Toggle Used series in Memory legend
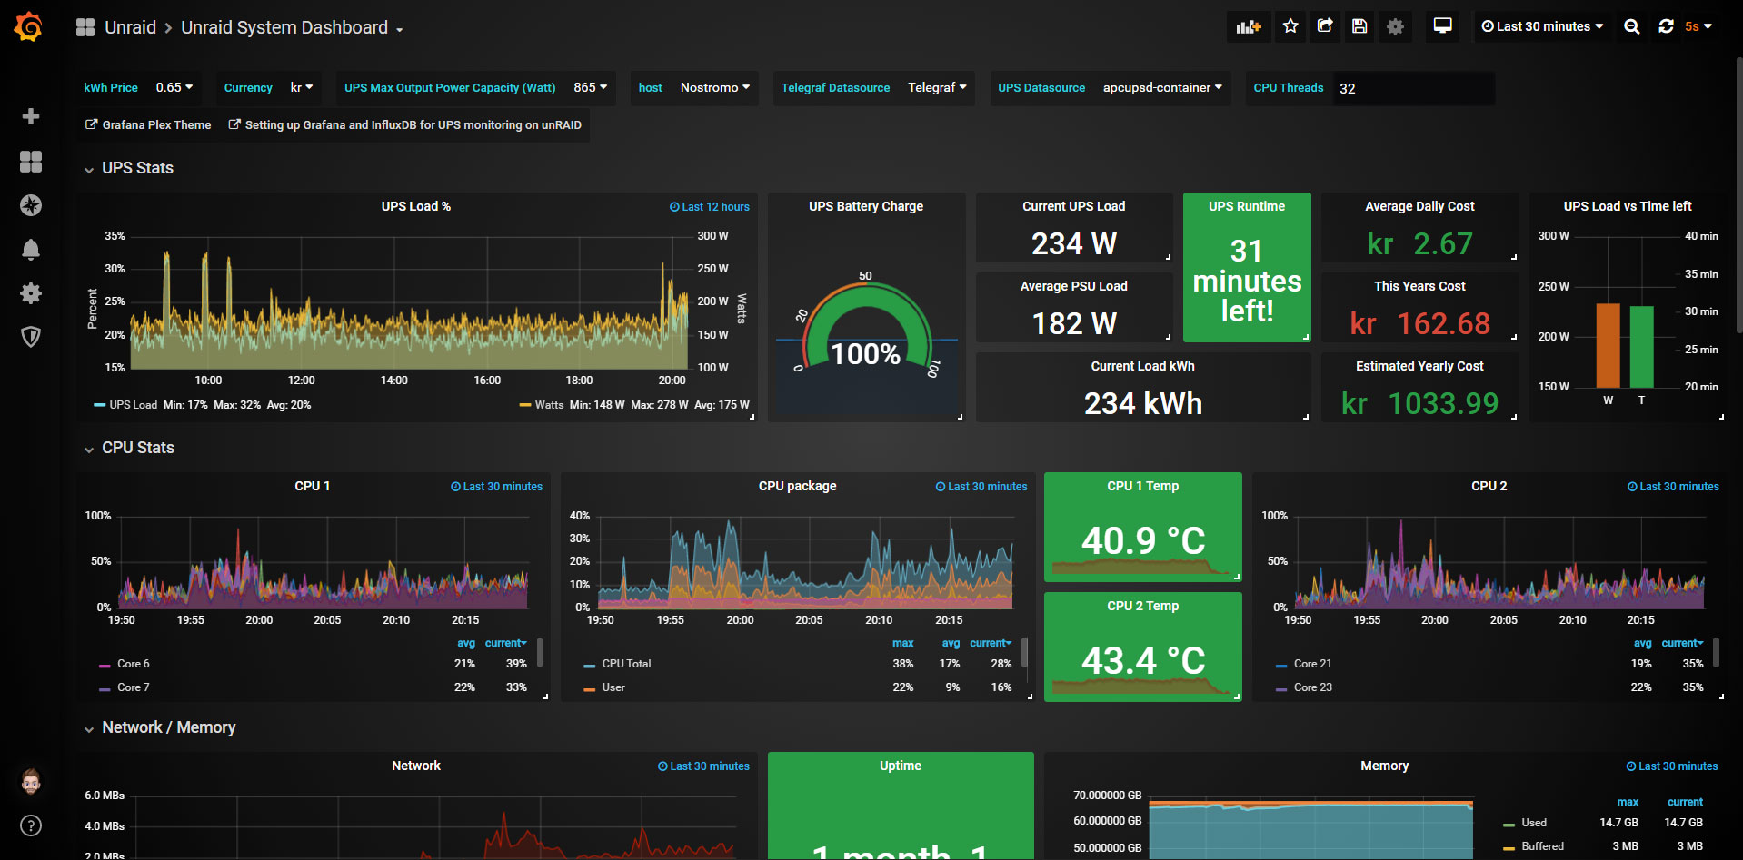 tap(1533, 823)
